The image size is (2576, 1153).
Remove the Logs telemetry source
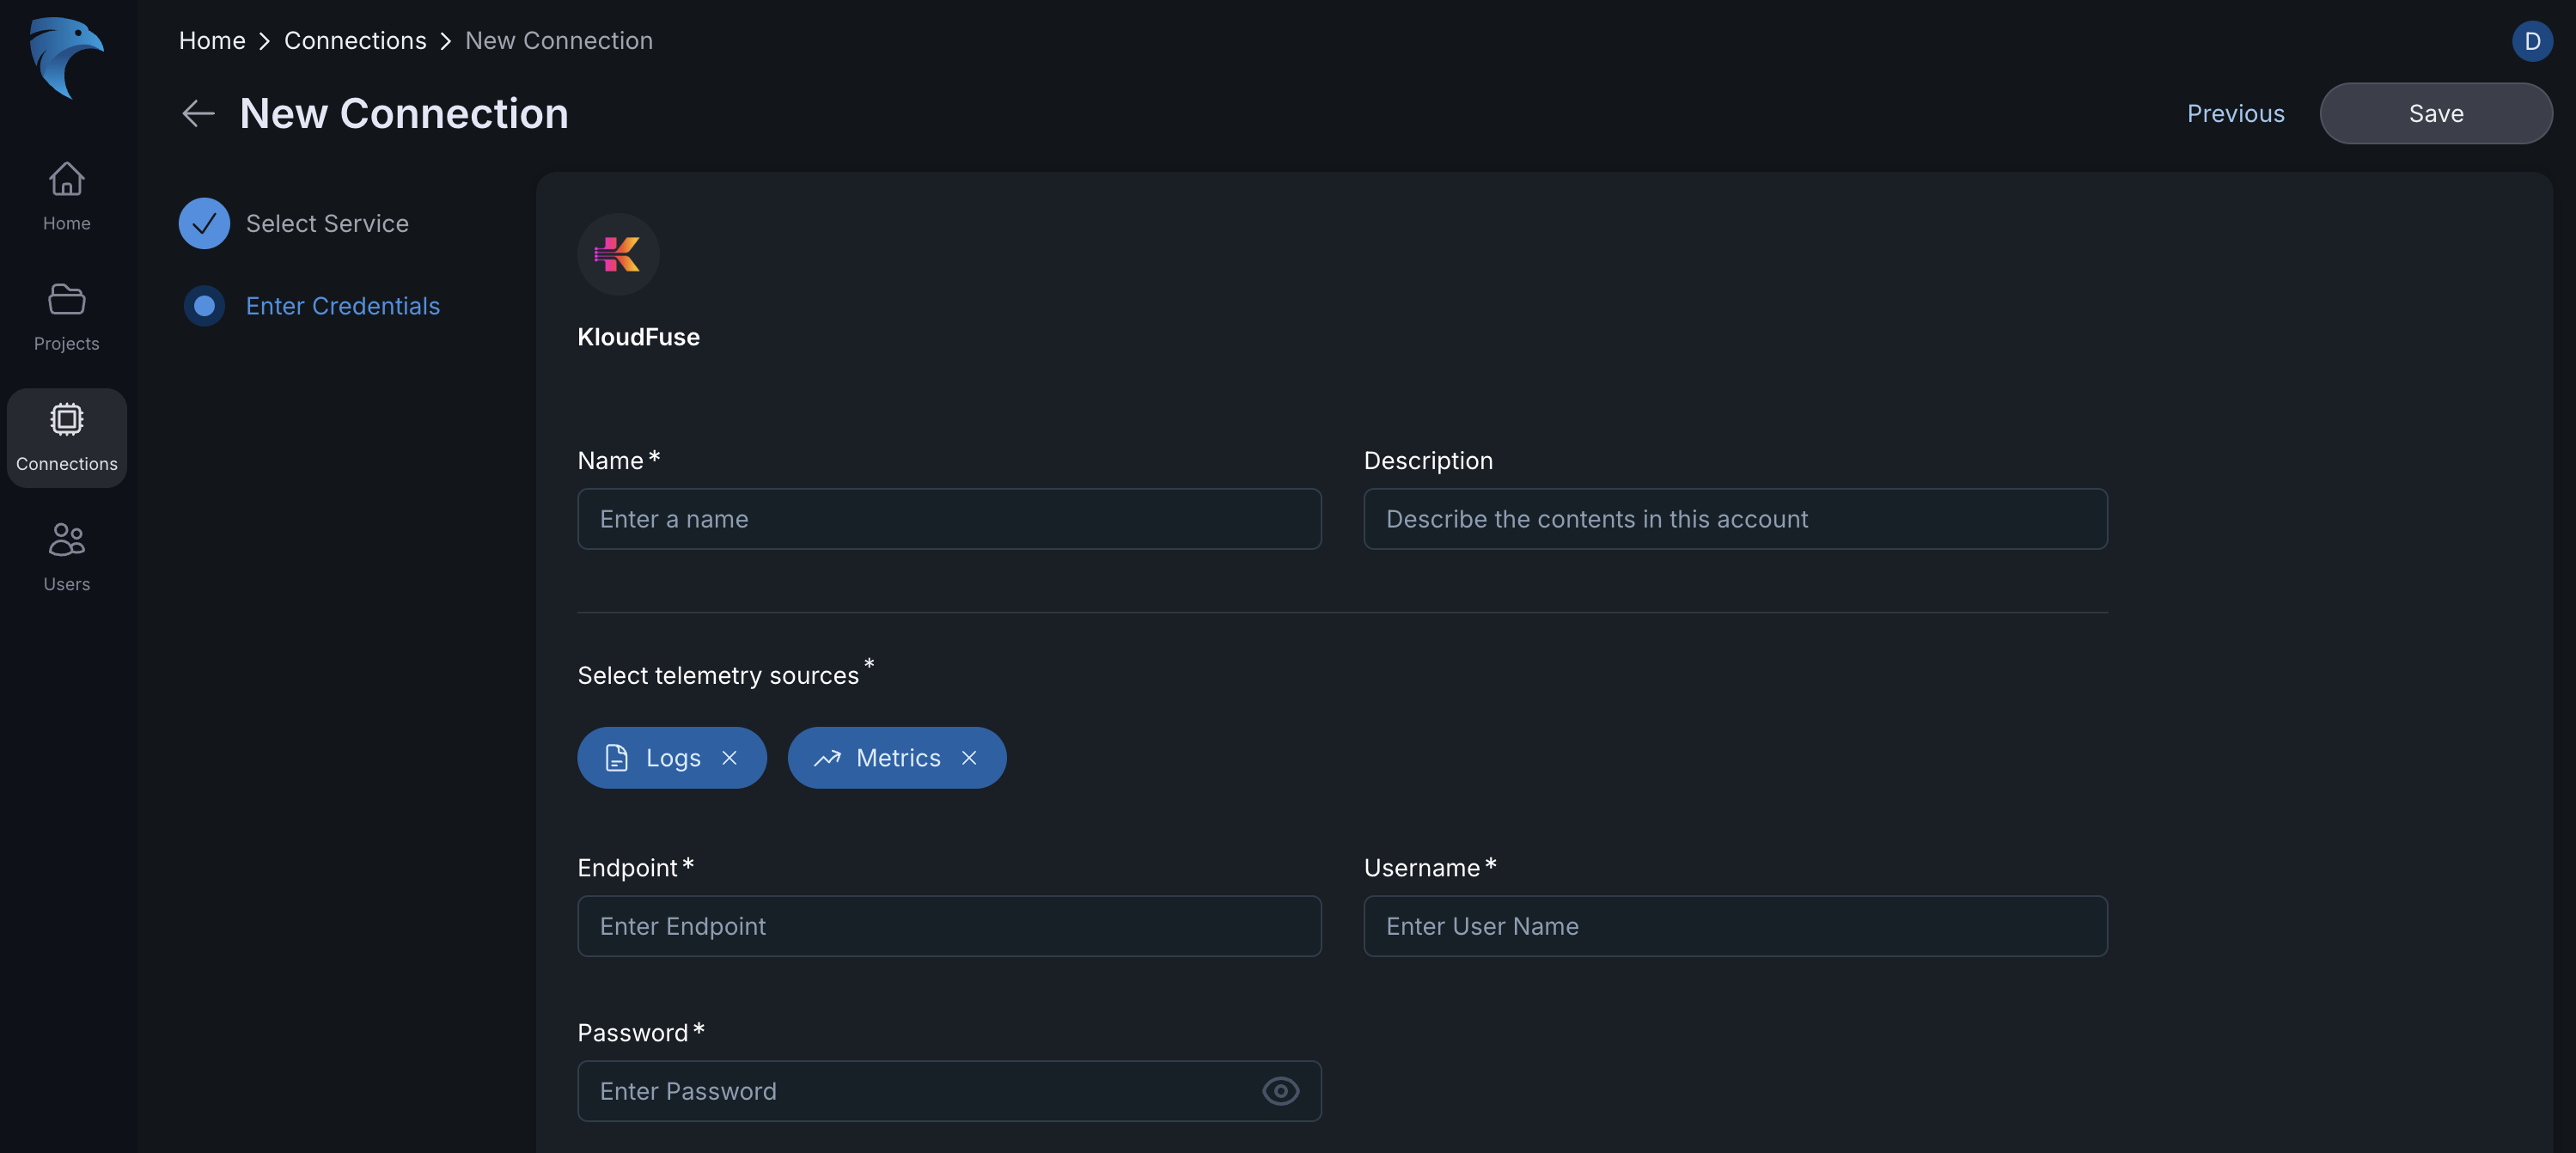729,758
